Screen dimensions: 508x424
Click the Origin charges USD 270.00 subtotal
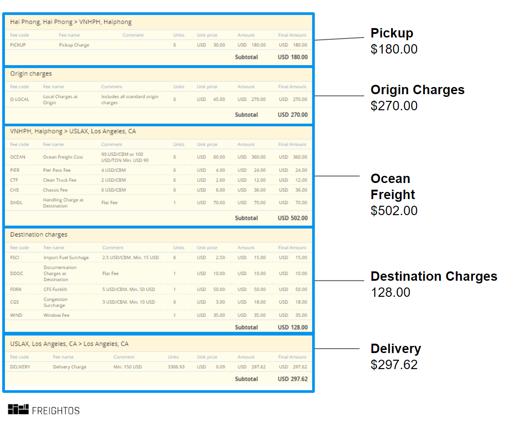pyautogui.click(x=292, y=115)
